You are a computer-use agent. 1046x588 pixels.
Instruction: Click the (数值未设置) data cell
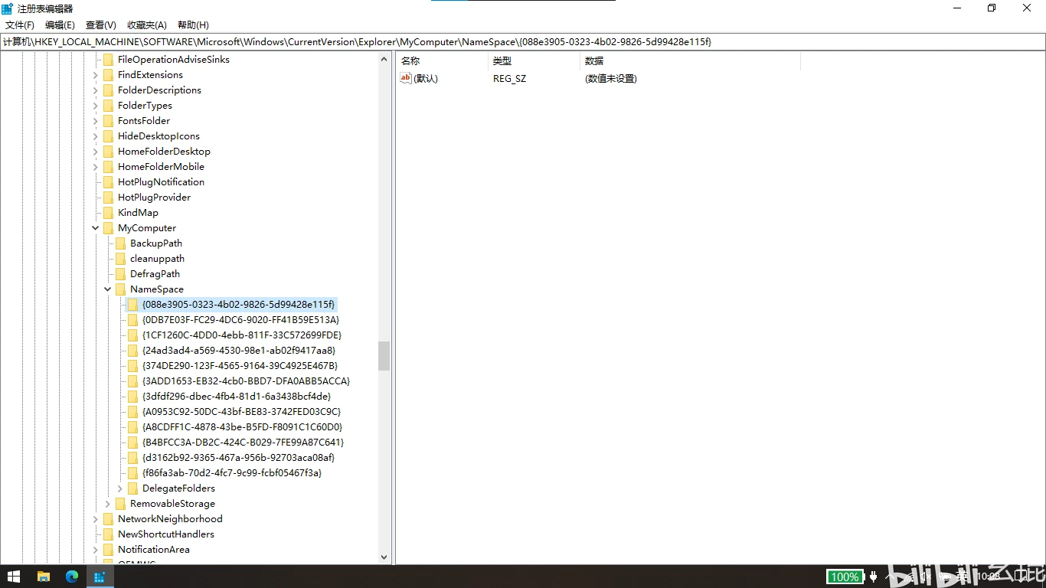click(x=610, y=78)
